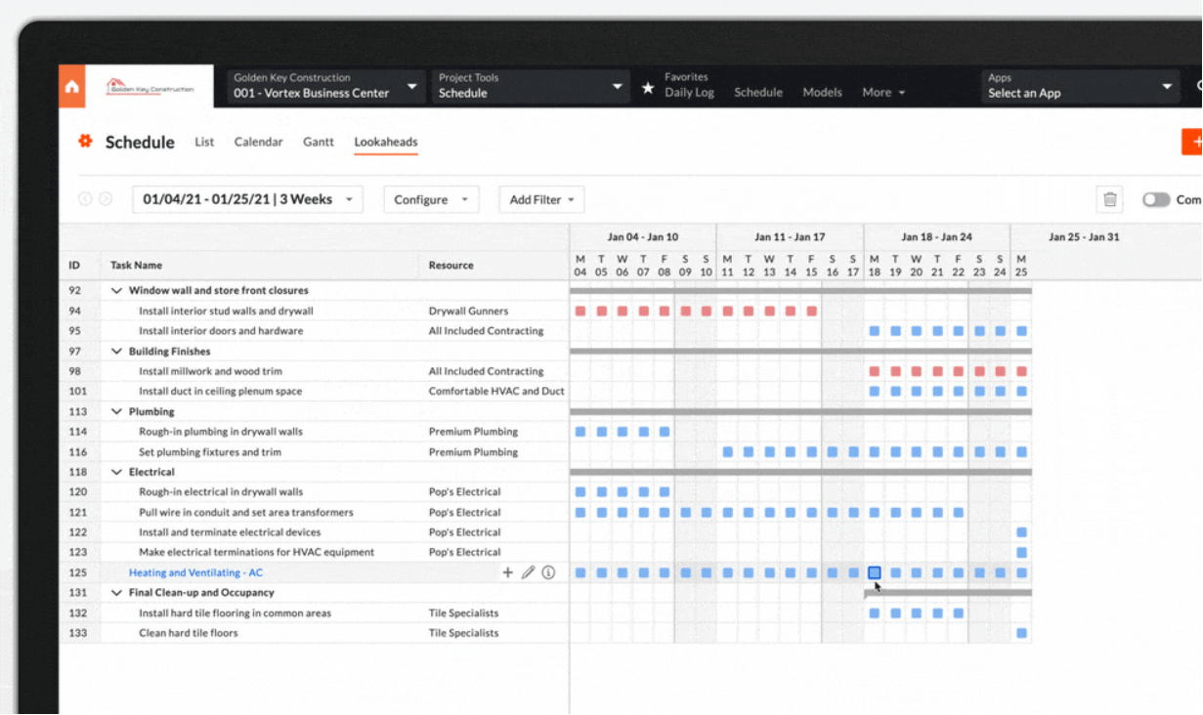Click Drywall Gunners resource cell

(468, 311)
